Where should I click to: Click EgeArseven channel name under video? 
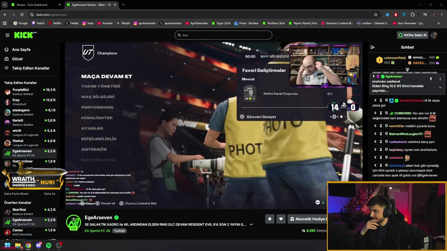click(98, 218)
